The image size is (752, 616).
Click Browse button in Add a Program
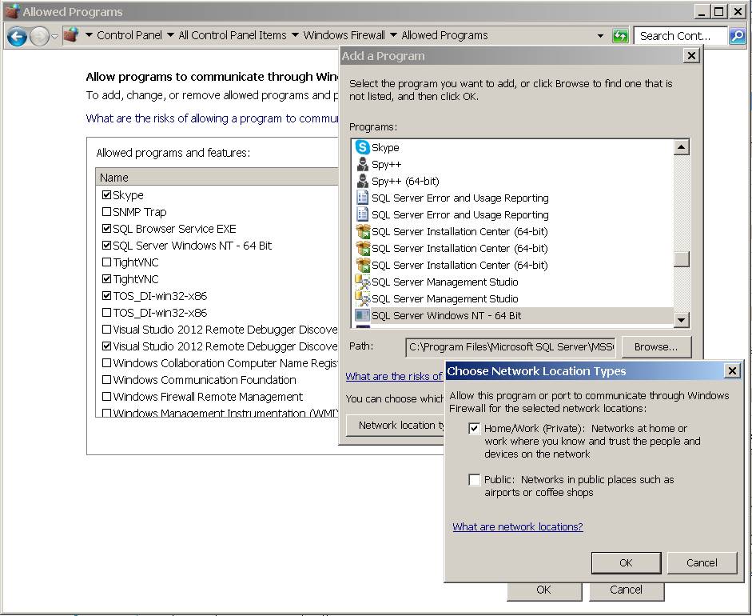coord(656,346)
